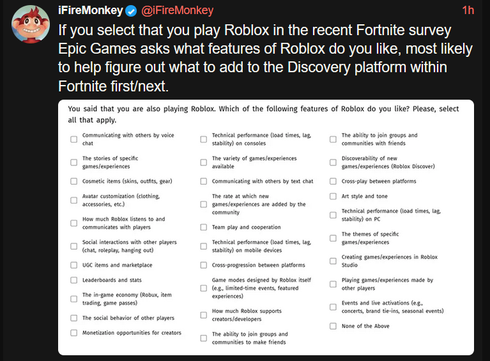This screenshot has width=490, height=361.
Task: Check Communicating with others by text chat
Action: pos(204,181)
